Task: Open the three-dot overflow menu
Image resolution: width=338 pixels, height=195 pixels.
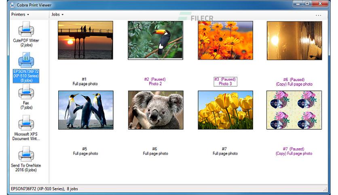Action: tap(318, 15)
